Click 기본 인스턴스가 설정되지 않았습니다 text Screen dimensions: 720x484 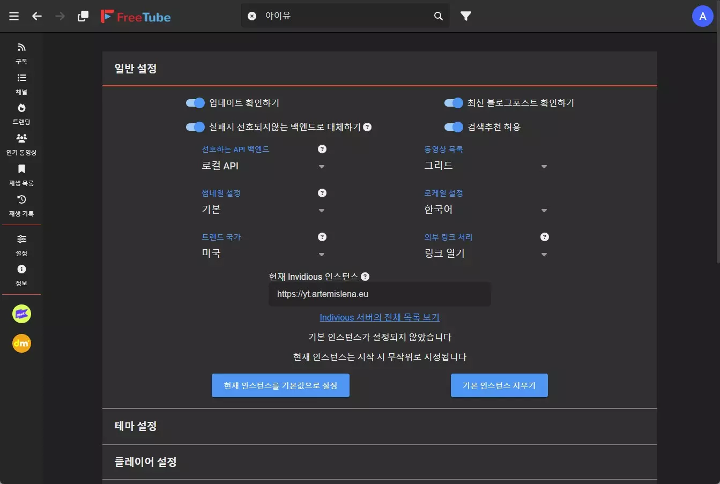[x=380, y=337]
